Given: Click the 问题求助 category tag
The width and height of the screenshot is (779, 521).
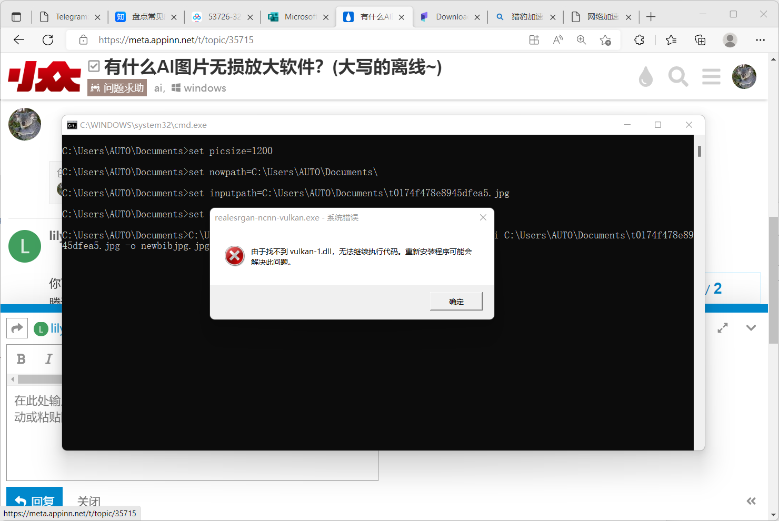Looking at the screenshot, I should click(x=117, y=88).
